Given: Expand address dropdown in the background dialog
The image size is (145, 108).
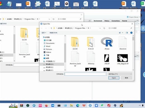Looking at the screenshot, I should point(49,19).
